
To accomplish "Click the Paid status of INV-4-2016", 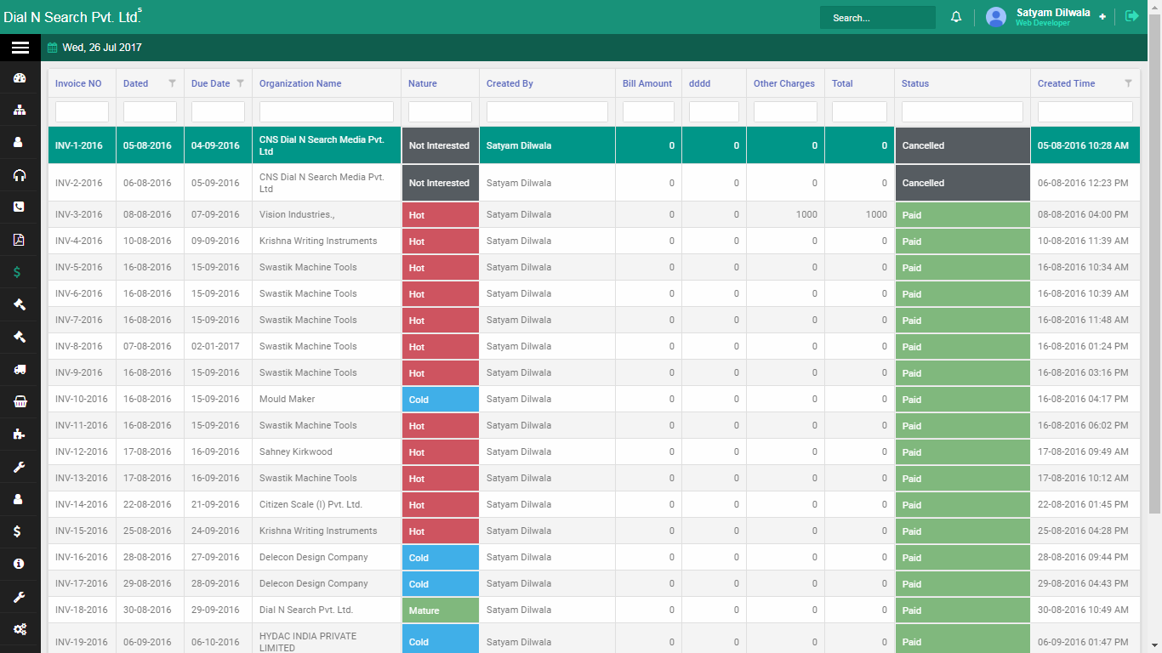I will (962, 241).
